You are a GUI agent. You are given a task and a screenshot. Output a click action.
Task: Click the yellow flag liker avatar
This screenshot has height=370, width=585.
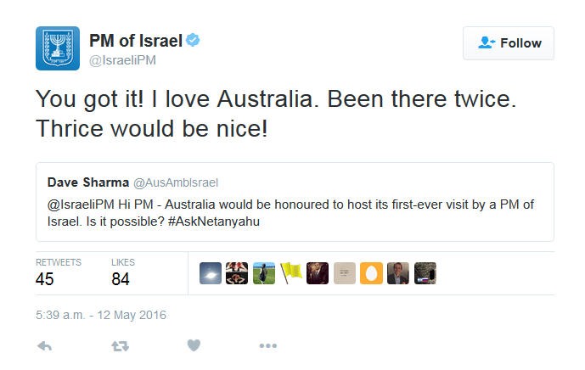[290, 272]
